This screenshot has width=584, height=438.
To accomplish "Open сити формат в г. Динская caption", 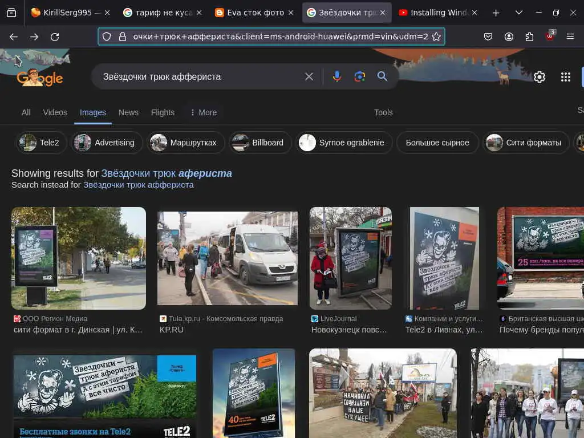I will tap(78, 330).
